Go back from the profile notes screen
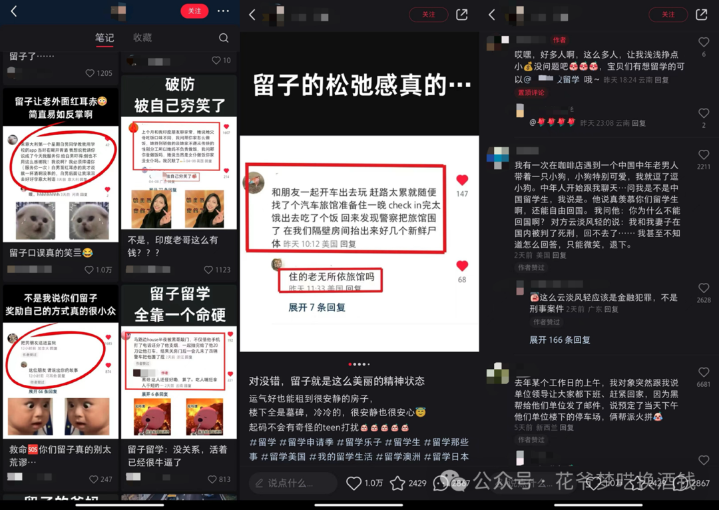The image size is (719, 510). (x=14, y=11)
